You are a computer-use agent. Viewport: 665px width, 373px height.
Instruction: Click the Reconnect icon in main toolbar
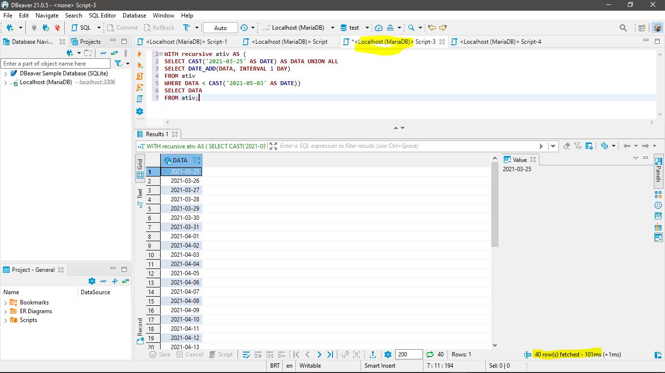pyautogui.click(x=46, y=28)
